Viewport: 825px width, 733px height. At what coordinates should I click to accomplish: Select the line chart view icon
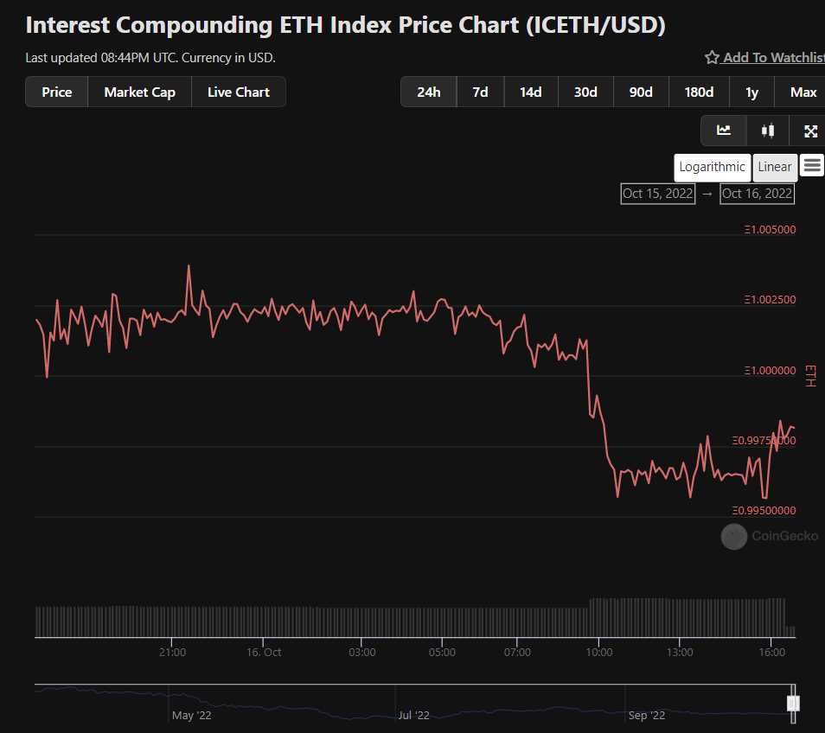tap(723, 131)
